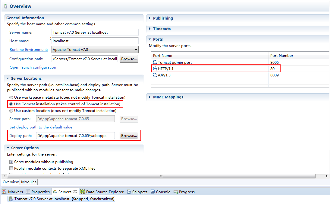Screen dimensions: 330x204
Task: Expand the MIME Mappings section
Action: (x=150, y=97)
